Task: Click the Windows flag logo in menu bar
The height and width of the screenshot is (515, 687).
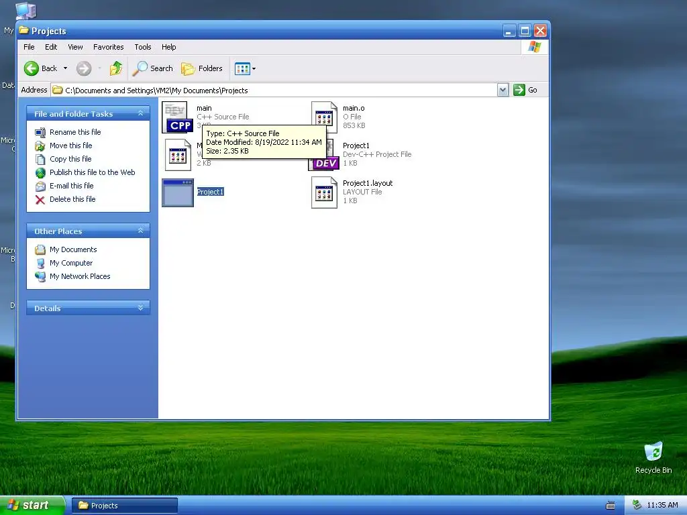Action: click(535, 47)
